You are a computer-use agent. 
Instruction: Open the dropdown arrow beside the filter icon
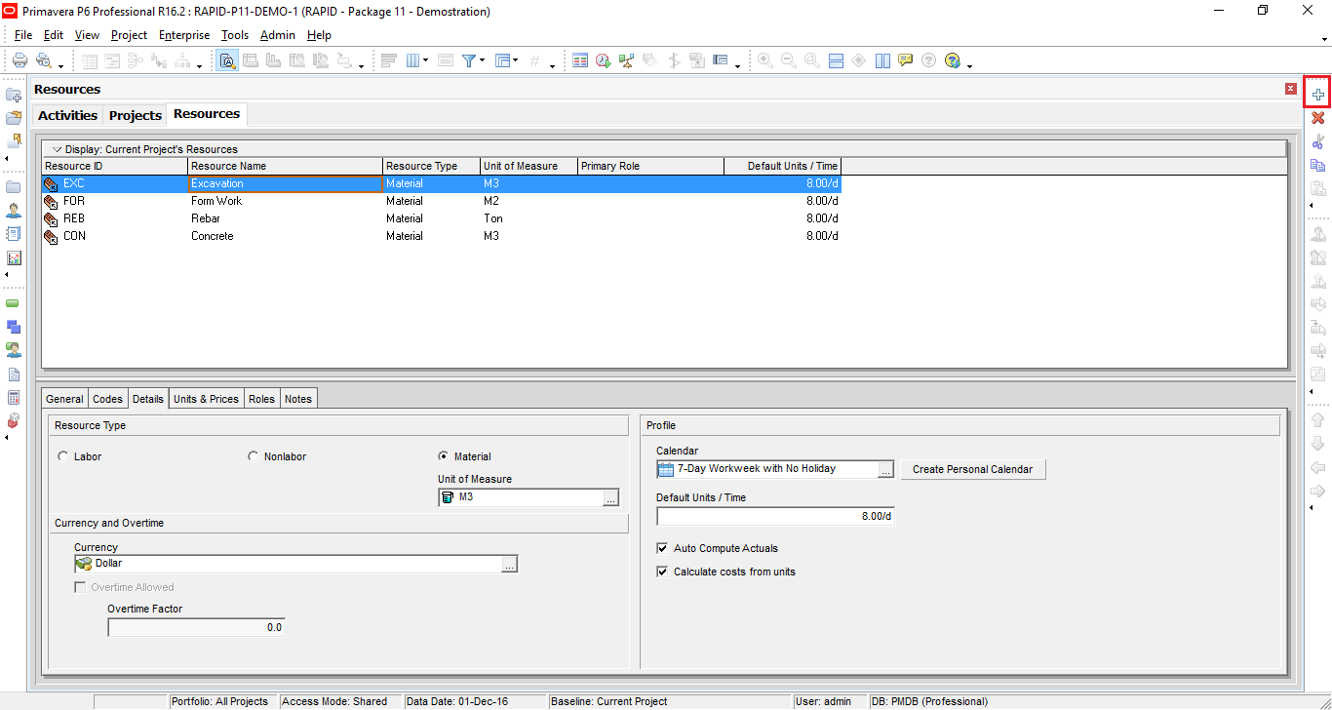coord(480,59)
